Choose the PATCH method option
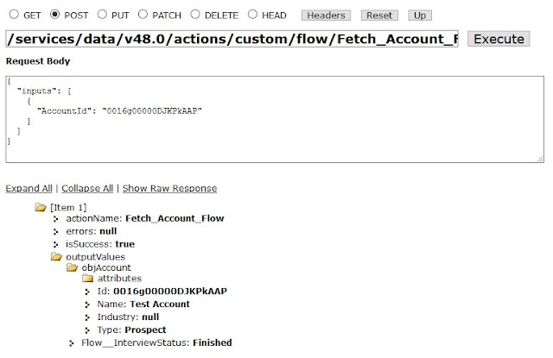This screenshot has height=358, width=553. pyautogui.click(x=143, y=15)
